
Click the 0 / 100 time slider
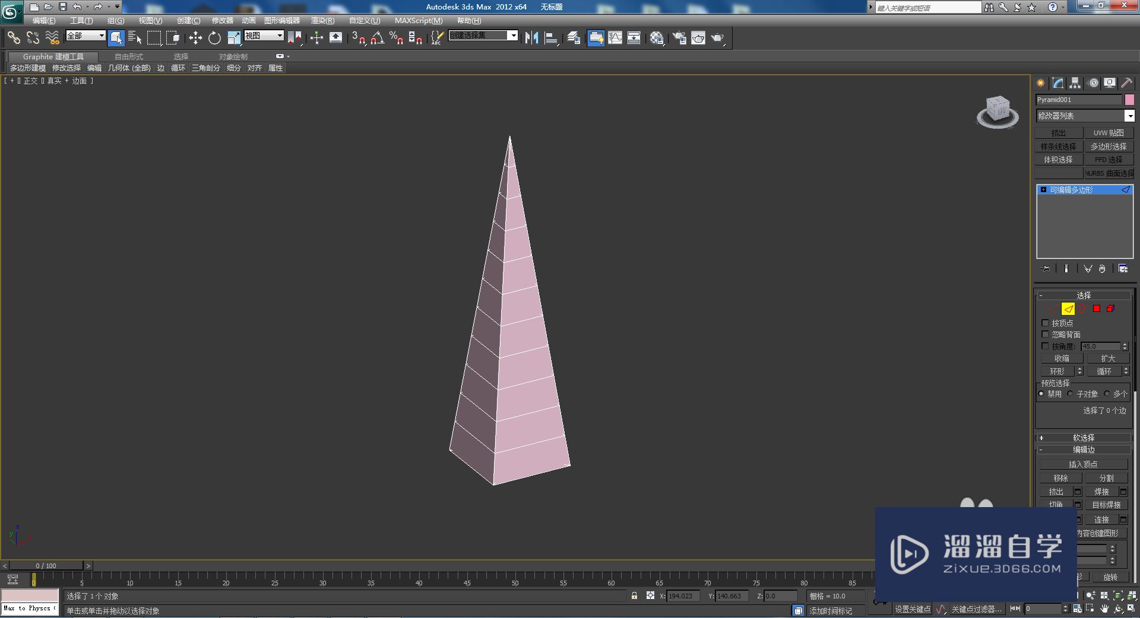coord(46,566)
